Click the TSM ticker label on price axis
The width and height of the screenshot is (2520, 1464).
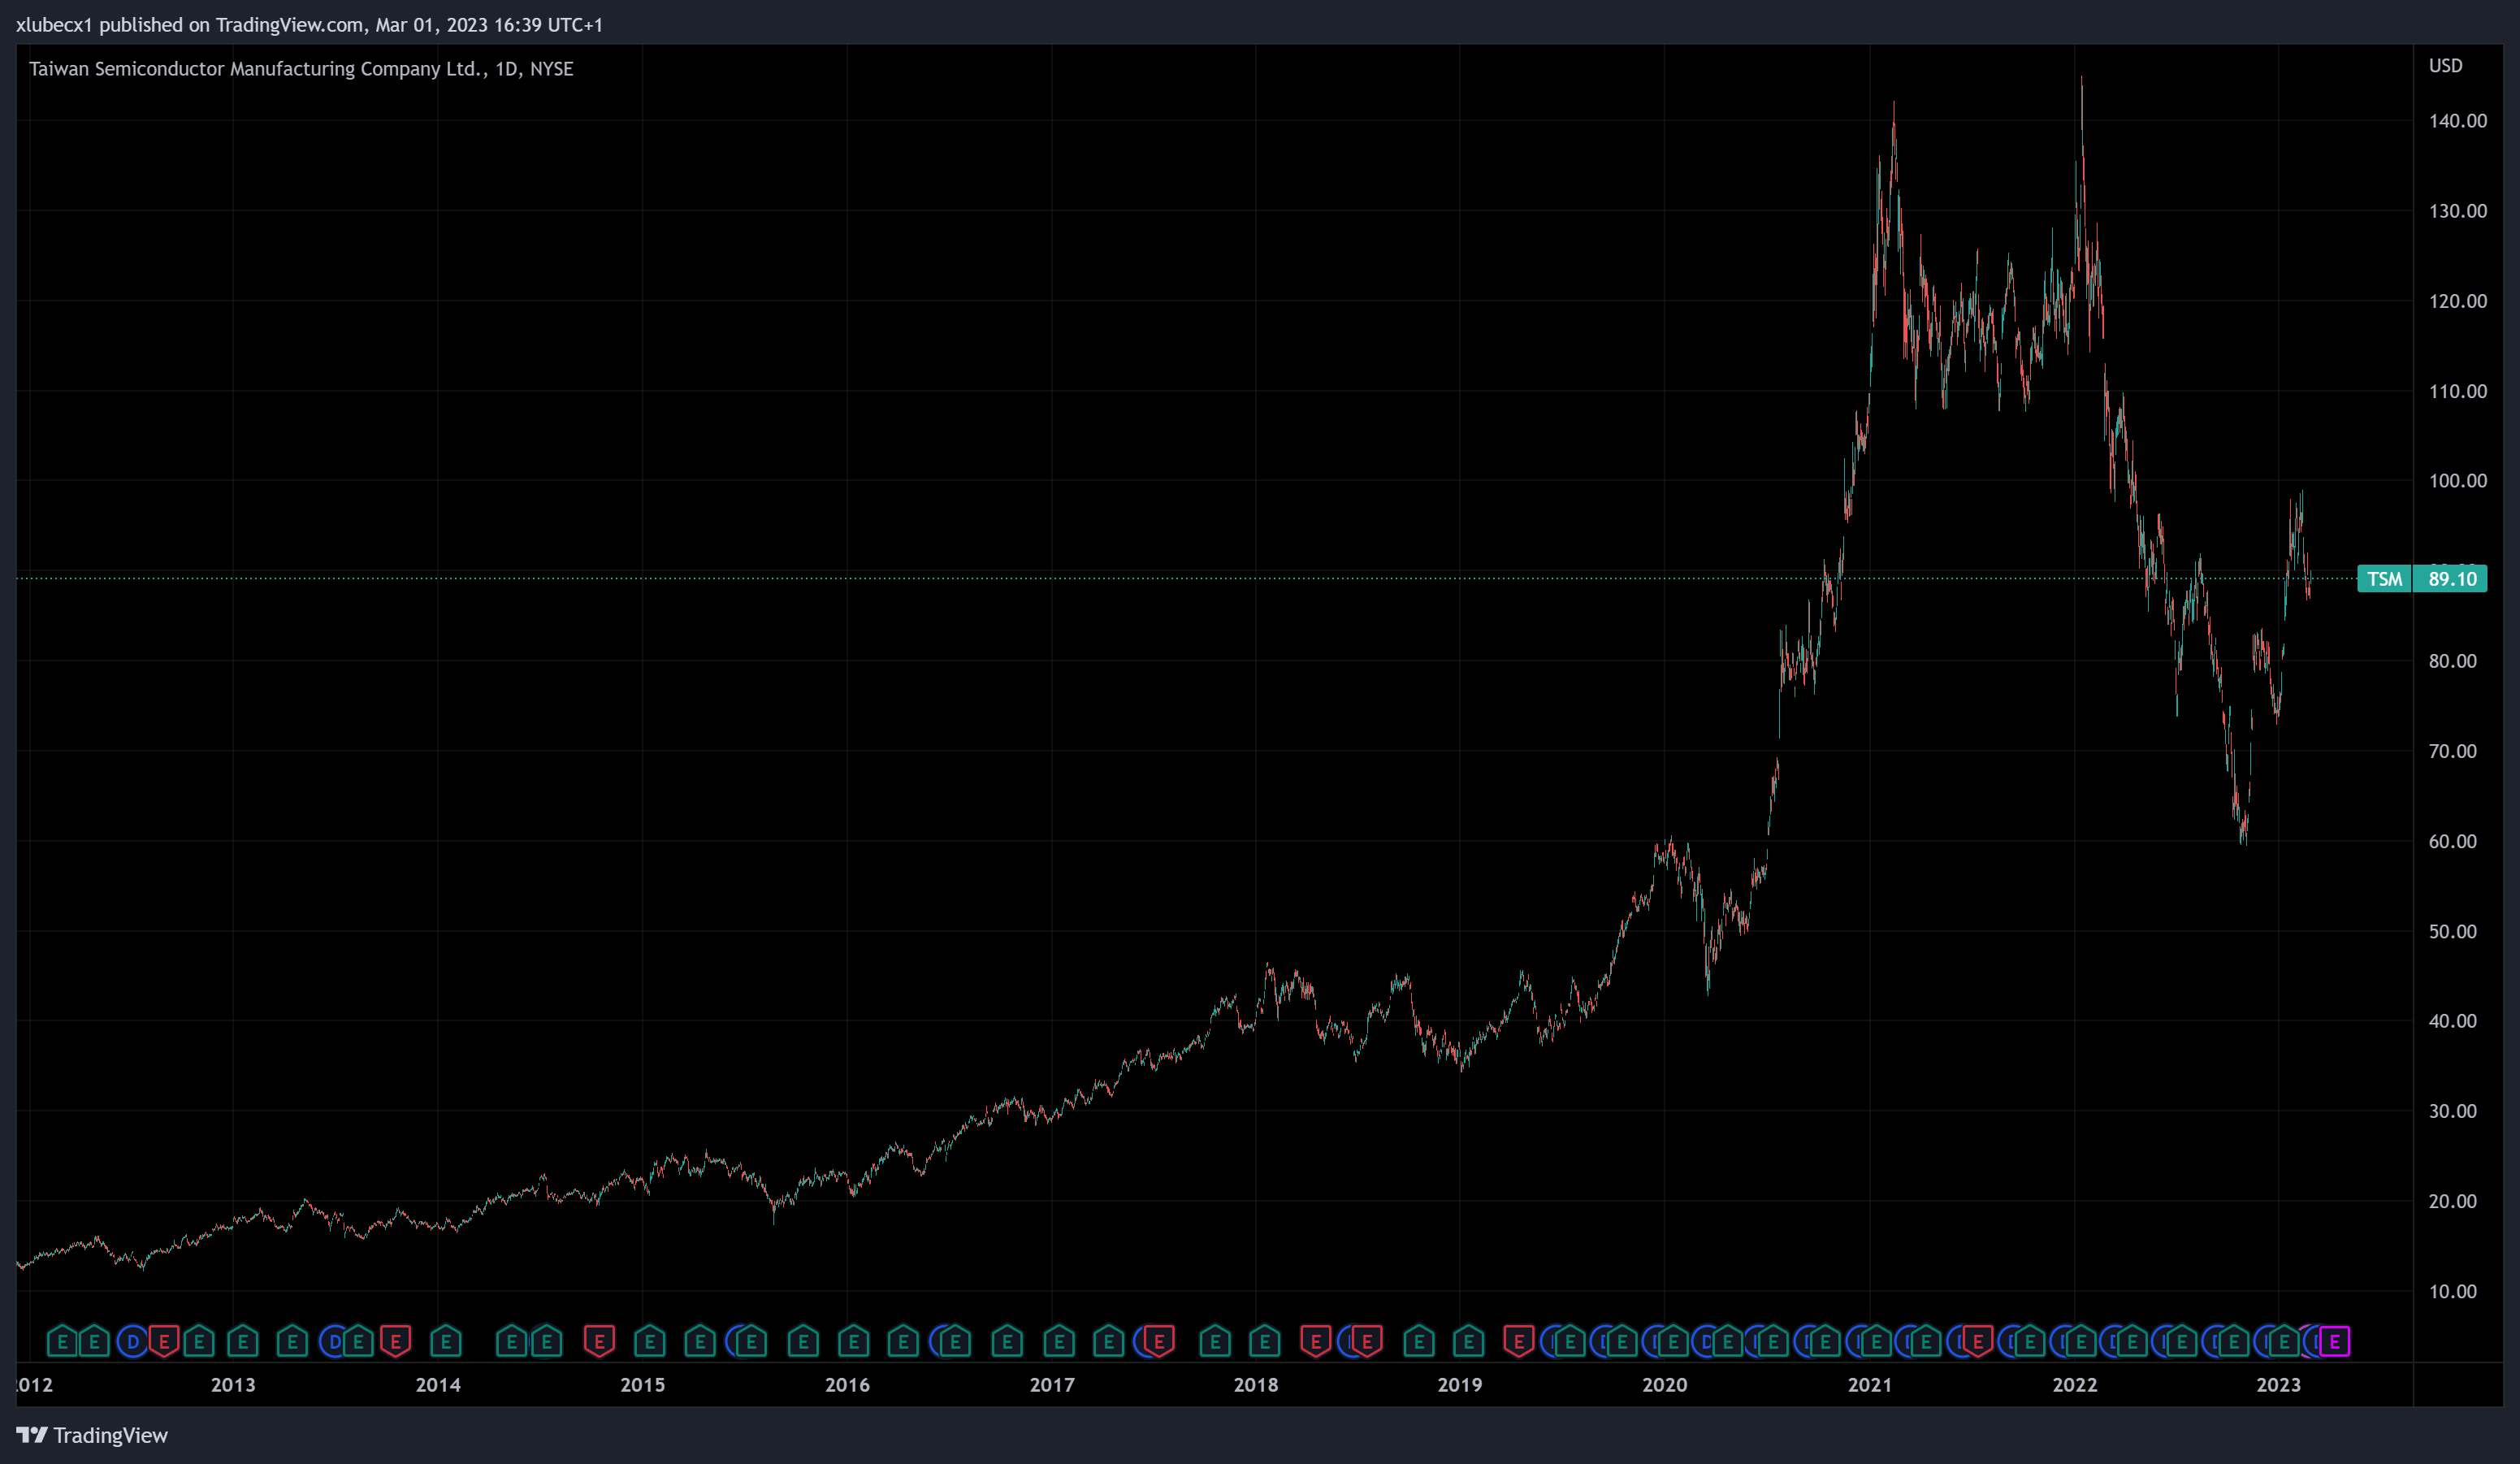point(2384,579)
